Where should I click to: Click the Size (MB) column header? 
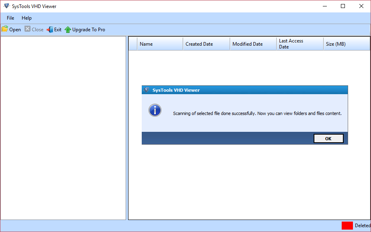pyautogui.click(x=346, y=44)
